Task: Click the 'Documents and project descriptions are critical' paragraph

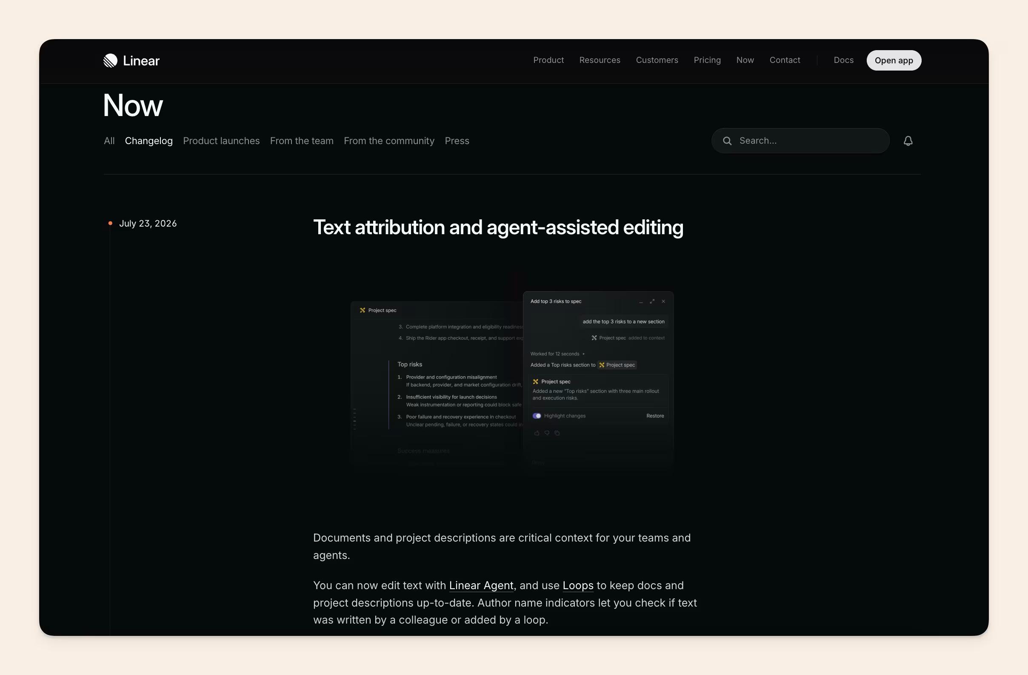Action: (502, 546)
